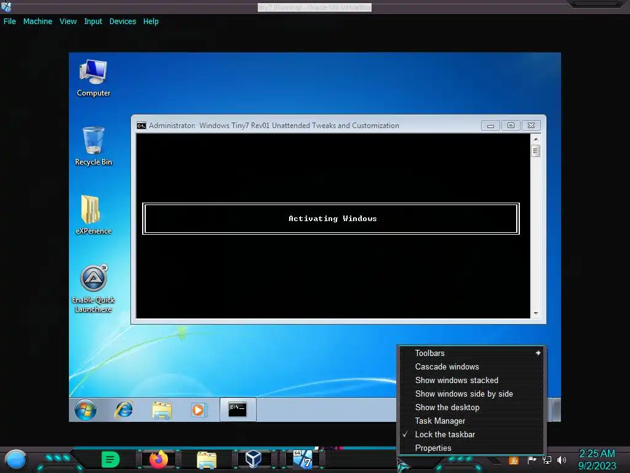
Task: Click the host Start orb
Action: [16, 459]
